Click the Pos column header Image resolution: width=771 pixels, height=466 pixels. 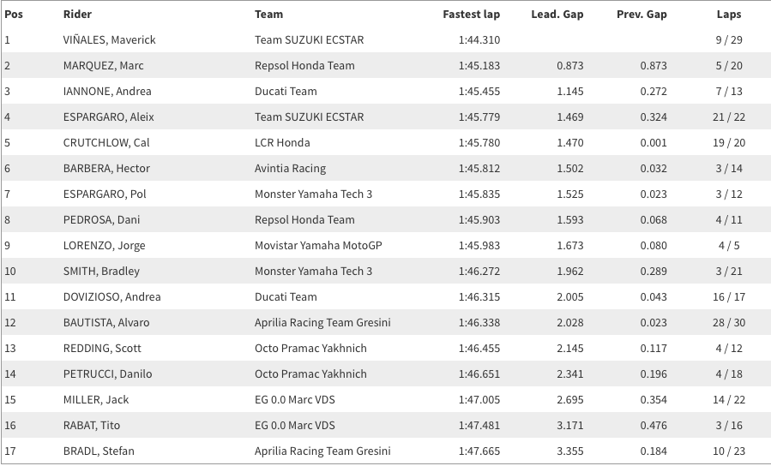(x=14, y=15)
